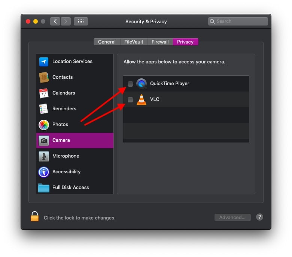Click the Advanced... button
The height and width of the screenshot is (257, 292).
point(232,218)
